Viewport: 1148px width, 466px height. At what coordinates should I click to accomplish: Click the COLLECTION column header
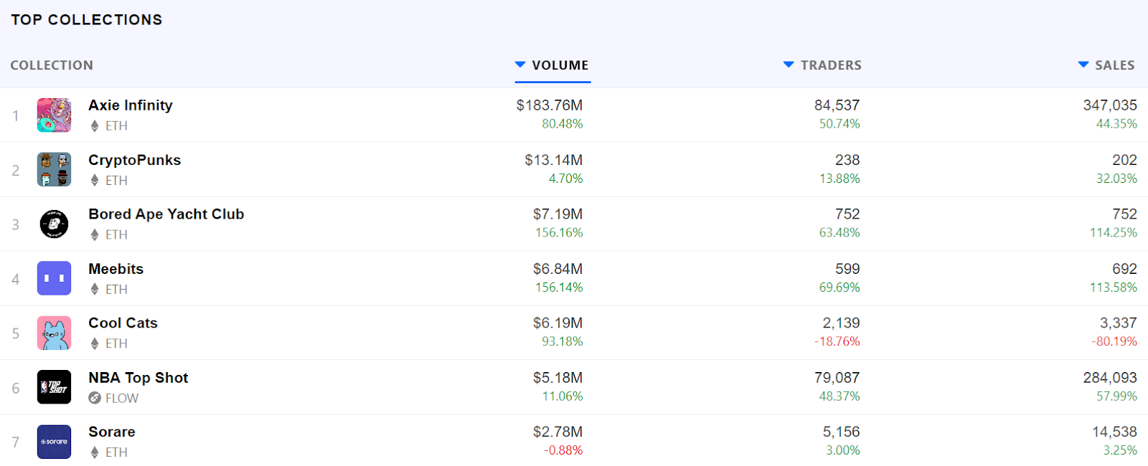pyautogui.click(x=52, y=65)
